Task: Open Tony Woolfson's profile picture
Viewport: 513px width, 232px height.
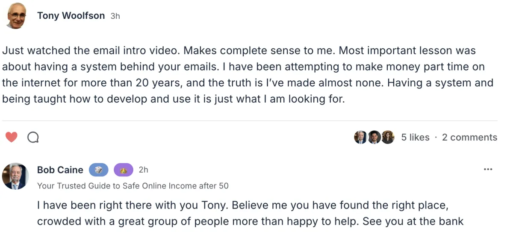Action: [17, 16]
